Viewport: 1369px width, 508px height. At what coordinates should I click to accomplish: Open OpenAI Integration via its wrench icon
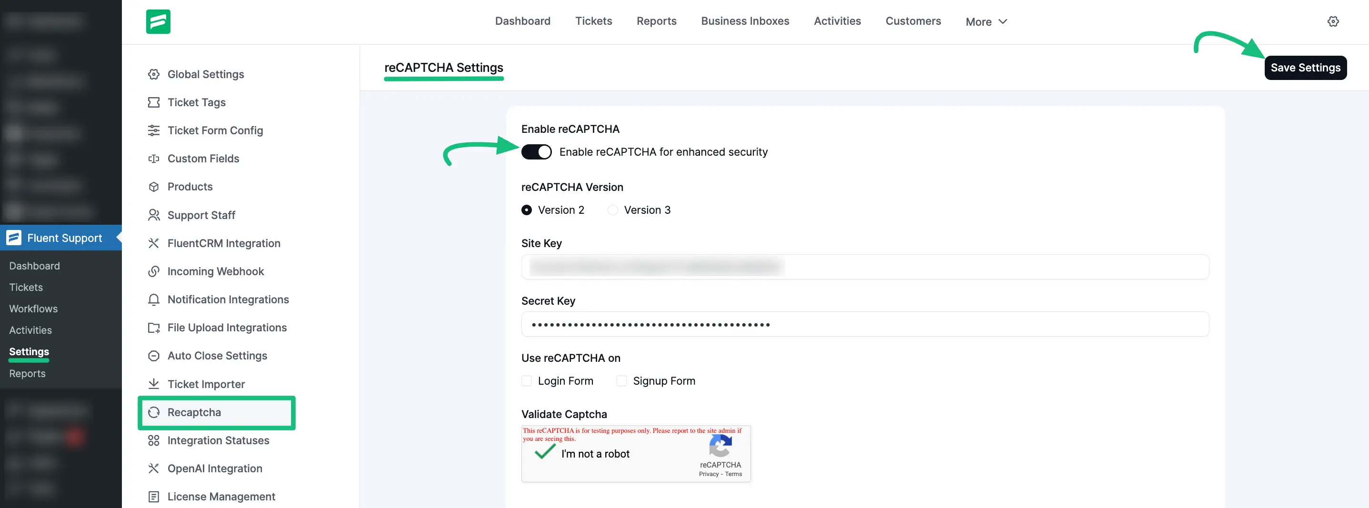(154, 468)
